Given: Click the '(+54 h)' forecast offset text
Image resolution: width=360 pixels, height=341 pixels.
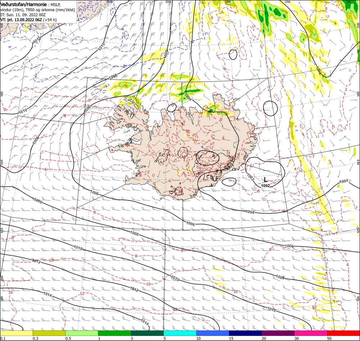Looking at the screenshot, I should coord(50,20).
